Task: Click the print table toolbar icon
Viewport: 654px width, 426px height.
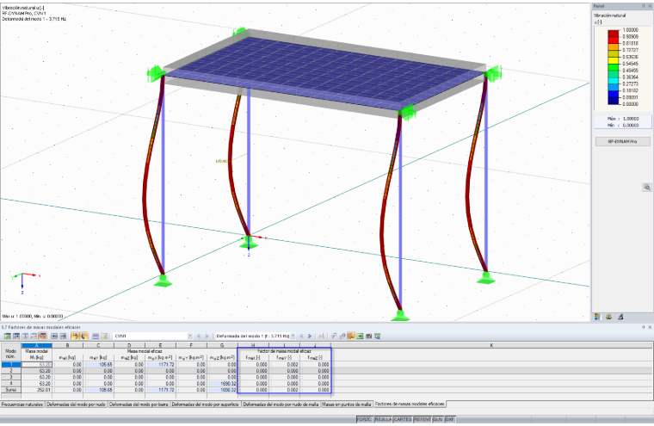Action: (368, 336)
